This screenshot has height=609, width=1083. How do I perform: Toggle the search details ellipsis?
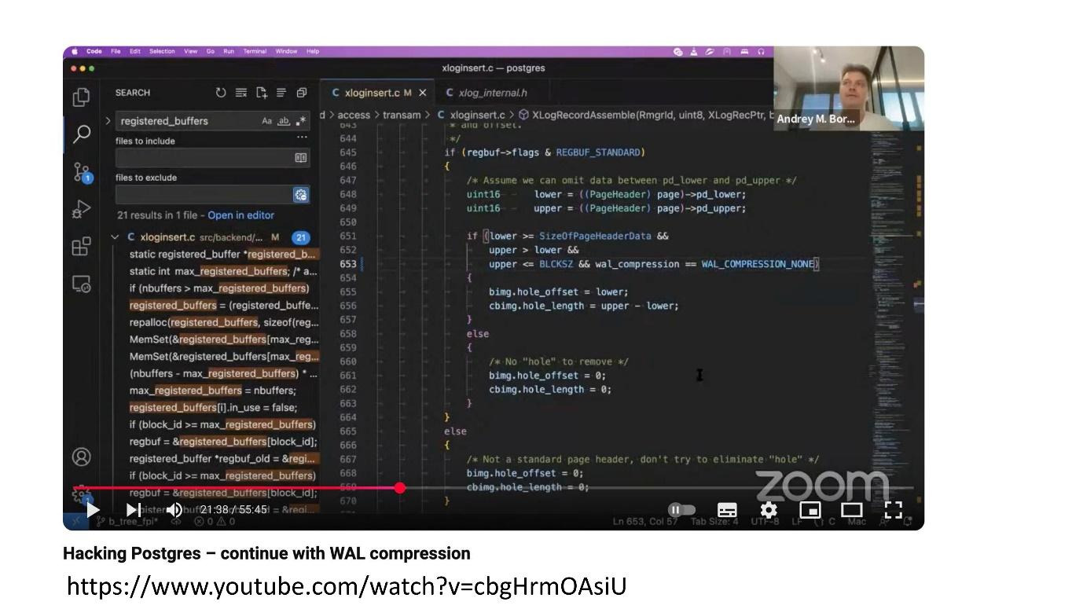[302, 138]
